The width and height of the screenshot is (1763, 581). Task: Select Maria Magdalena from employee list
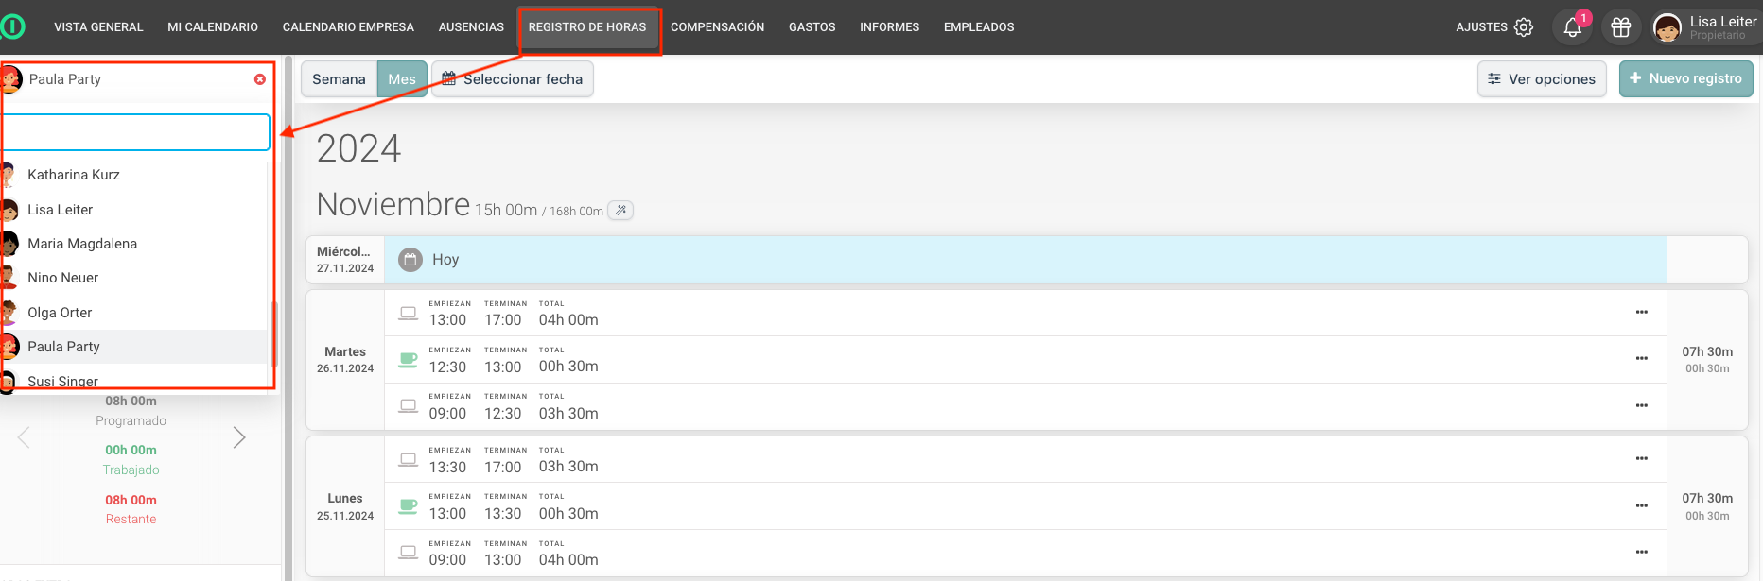(x=82, y=244)
